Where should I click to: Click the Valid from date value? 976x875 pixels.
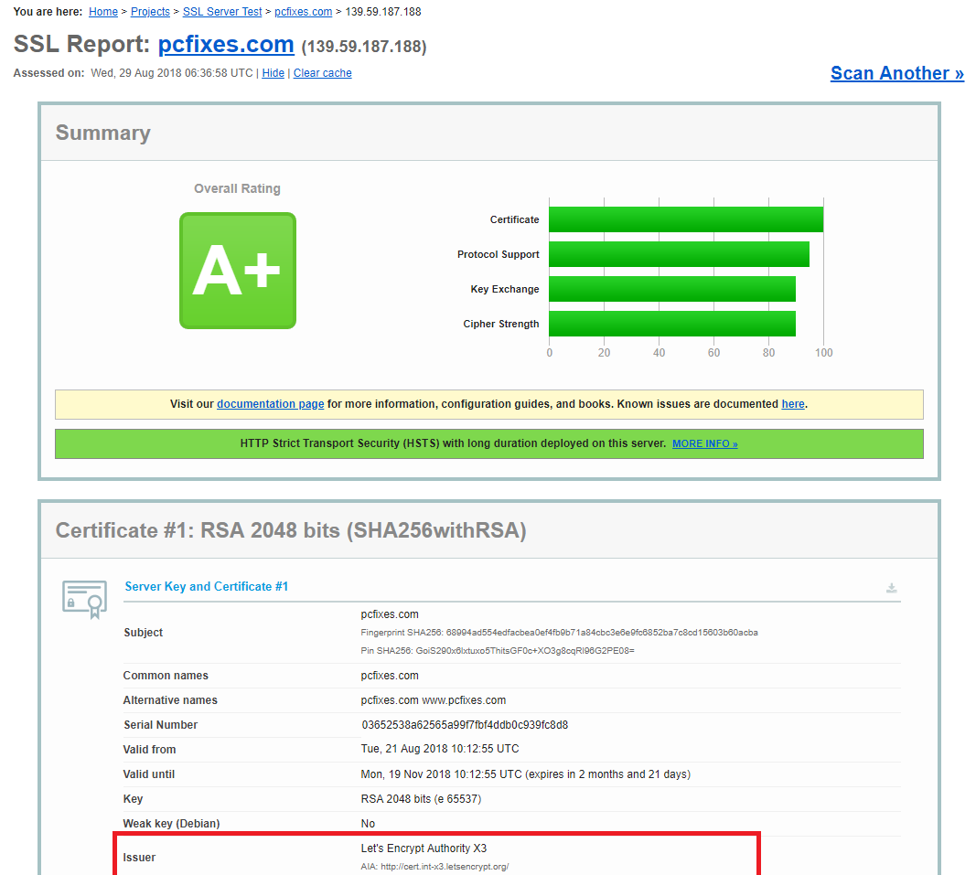coord(439,749)
